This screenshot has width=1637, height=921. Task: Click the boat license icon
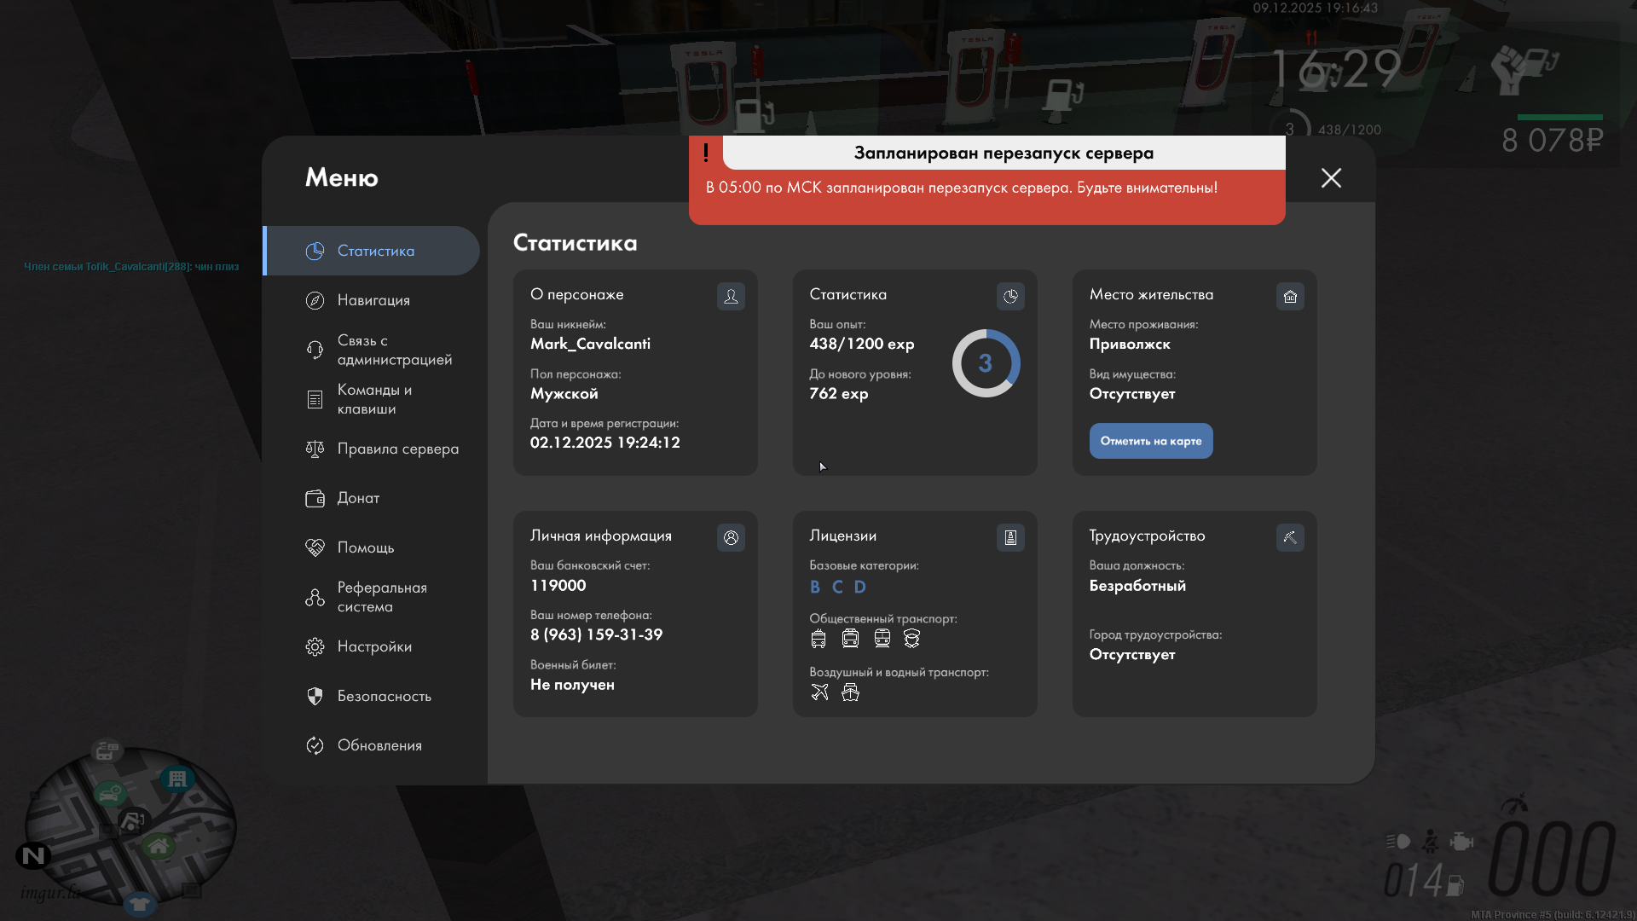point(850,692)
